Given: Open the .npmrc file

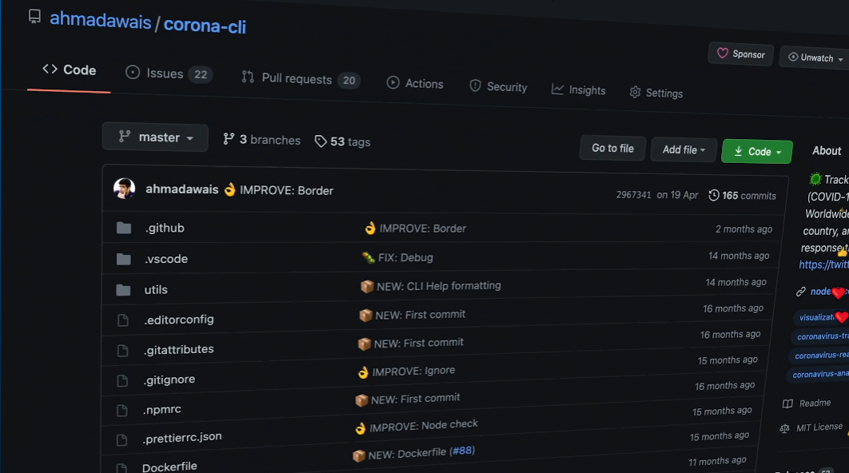Looking at the screenshot, I should click(x=161, y=410).
